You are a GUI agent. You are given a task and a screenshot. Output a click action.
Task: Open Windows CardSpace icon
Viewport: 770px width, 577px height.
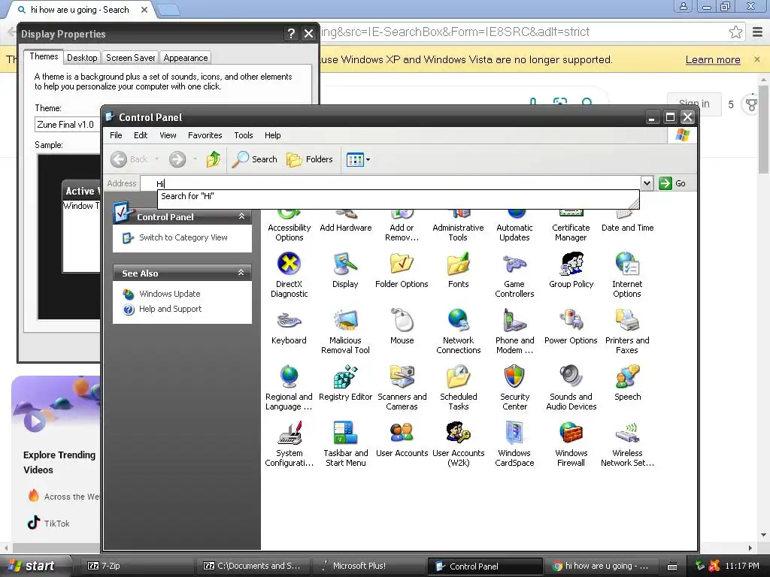click(x=514, y=434)
